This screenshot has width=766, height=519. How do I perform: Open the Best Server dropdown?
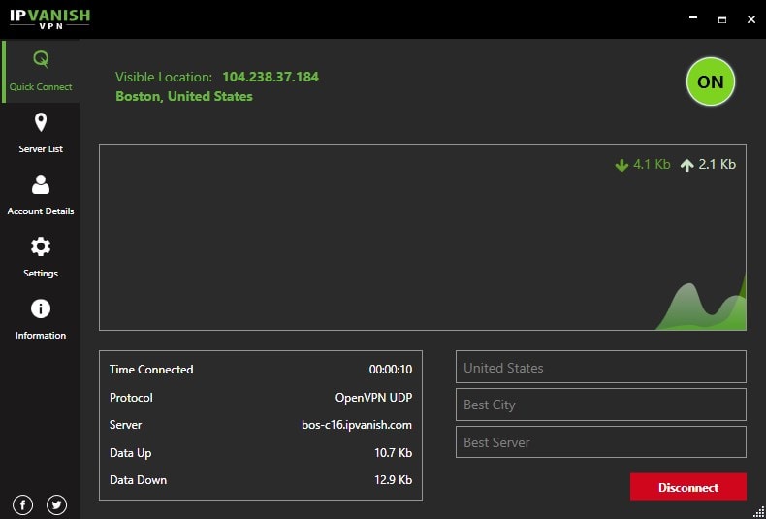click(x=601, y=442)
